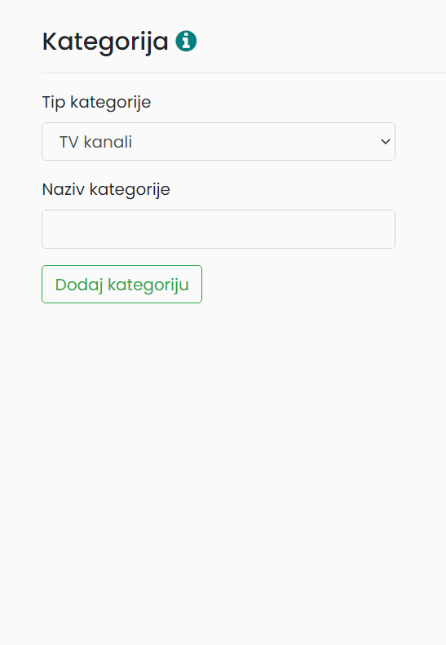446x645 pixels.
Task: Open the Tip kategorije dropdown
Action: tap(219, 142)
